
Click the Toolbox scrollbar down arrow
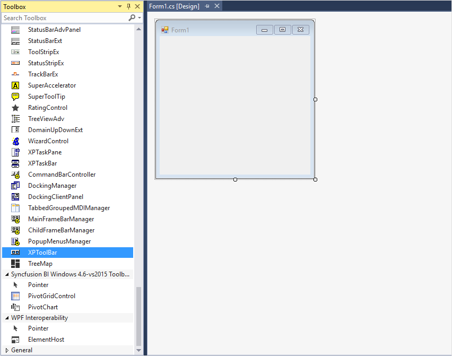click(138, 350)
